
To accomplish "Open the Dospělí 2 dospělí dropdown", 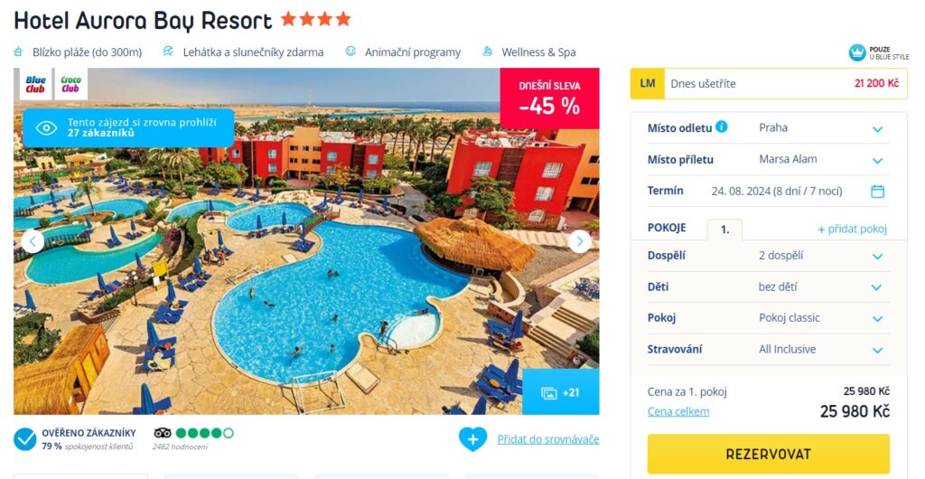I will (769, 256).
